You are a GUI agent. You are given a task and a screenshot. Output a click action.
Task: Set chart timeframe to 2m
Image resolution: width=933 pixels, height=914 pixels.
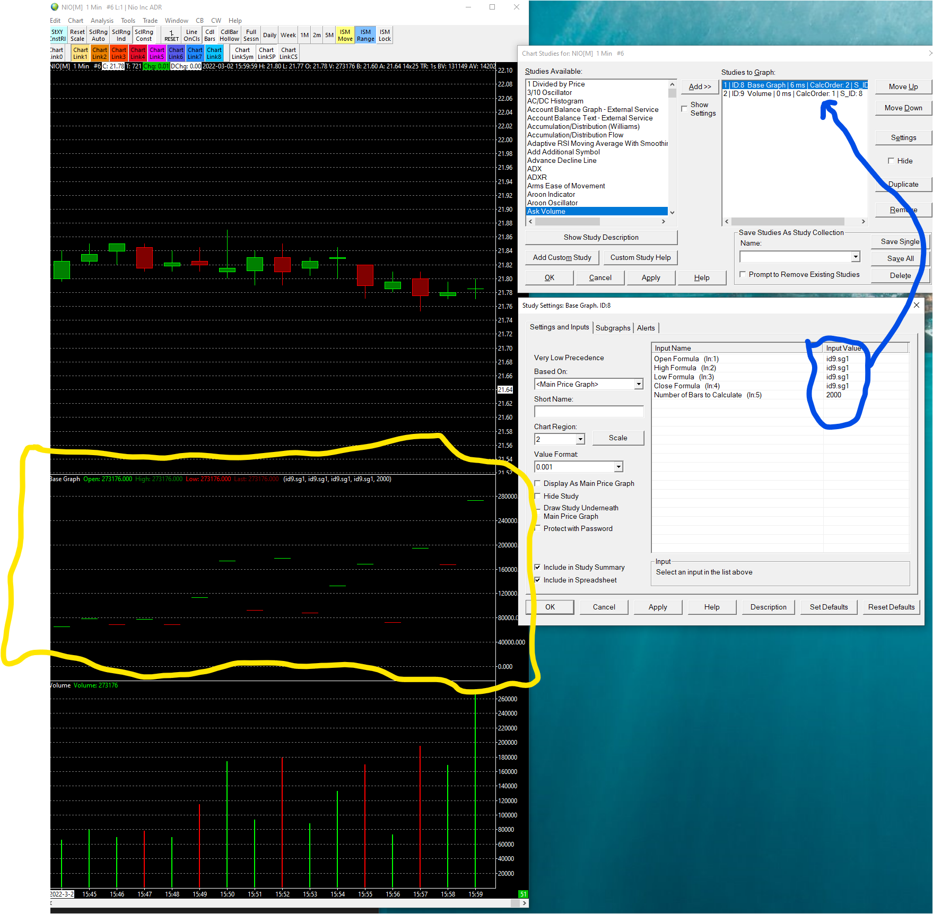pos(317,35)
